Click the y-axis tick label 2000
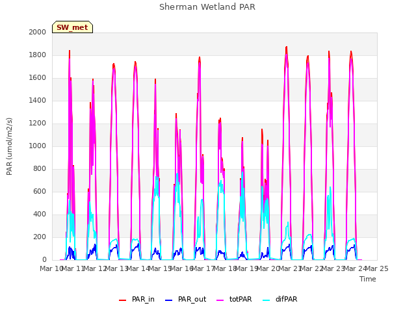The image size is (416, 312). click(x=38, y=32)
